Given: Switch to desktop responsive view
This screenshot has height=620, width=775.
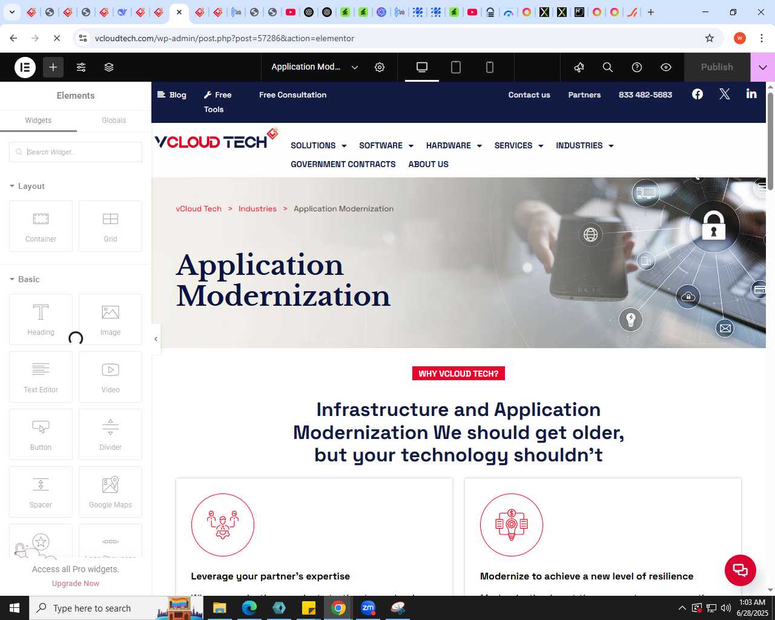Looking at the screenshot, I should click(x=422, y=67).
